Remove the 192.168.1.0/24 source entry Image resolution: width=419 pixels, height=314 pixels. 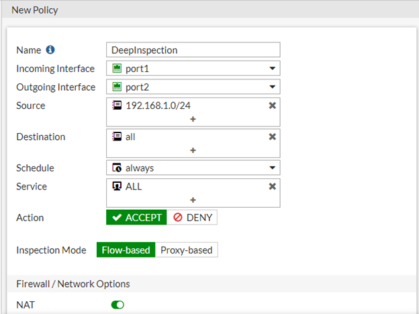click(273, 106)
